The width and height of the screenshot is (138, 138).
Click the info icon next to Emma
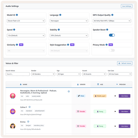28,121
